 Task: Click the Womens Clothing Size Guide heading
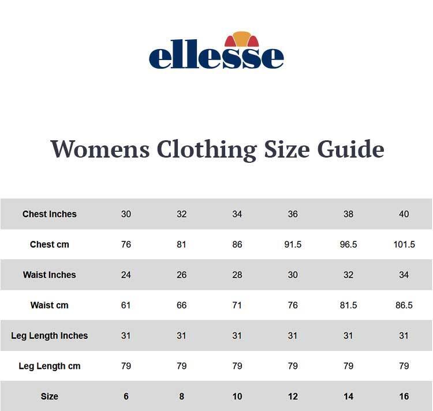[x=217, y=150]
